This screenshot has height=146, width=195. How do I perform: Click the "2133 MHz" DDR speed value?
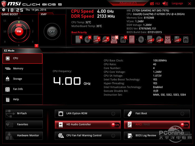(106, 16)
